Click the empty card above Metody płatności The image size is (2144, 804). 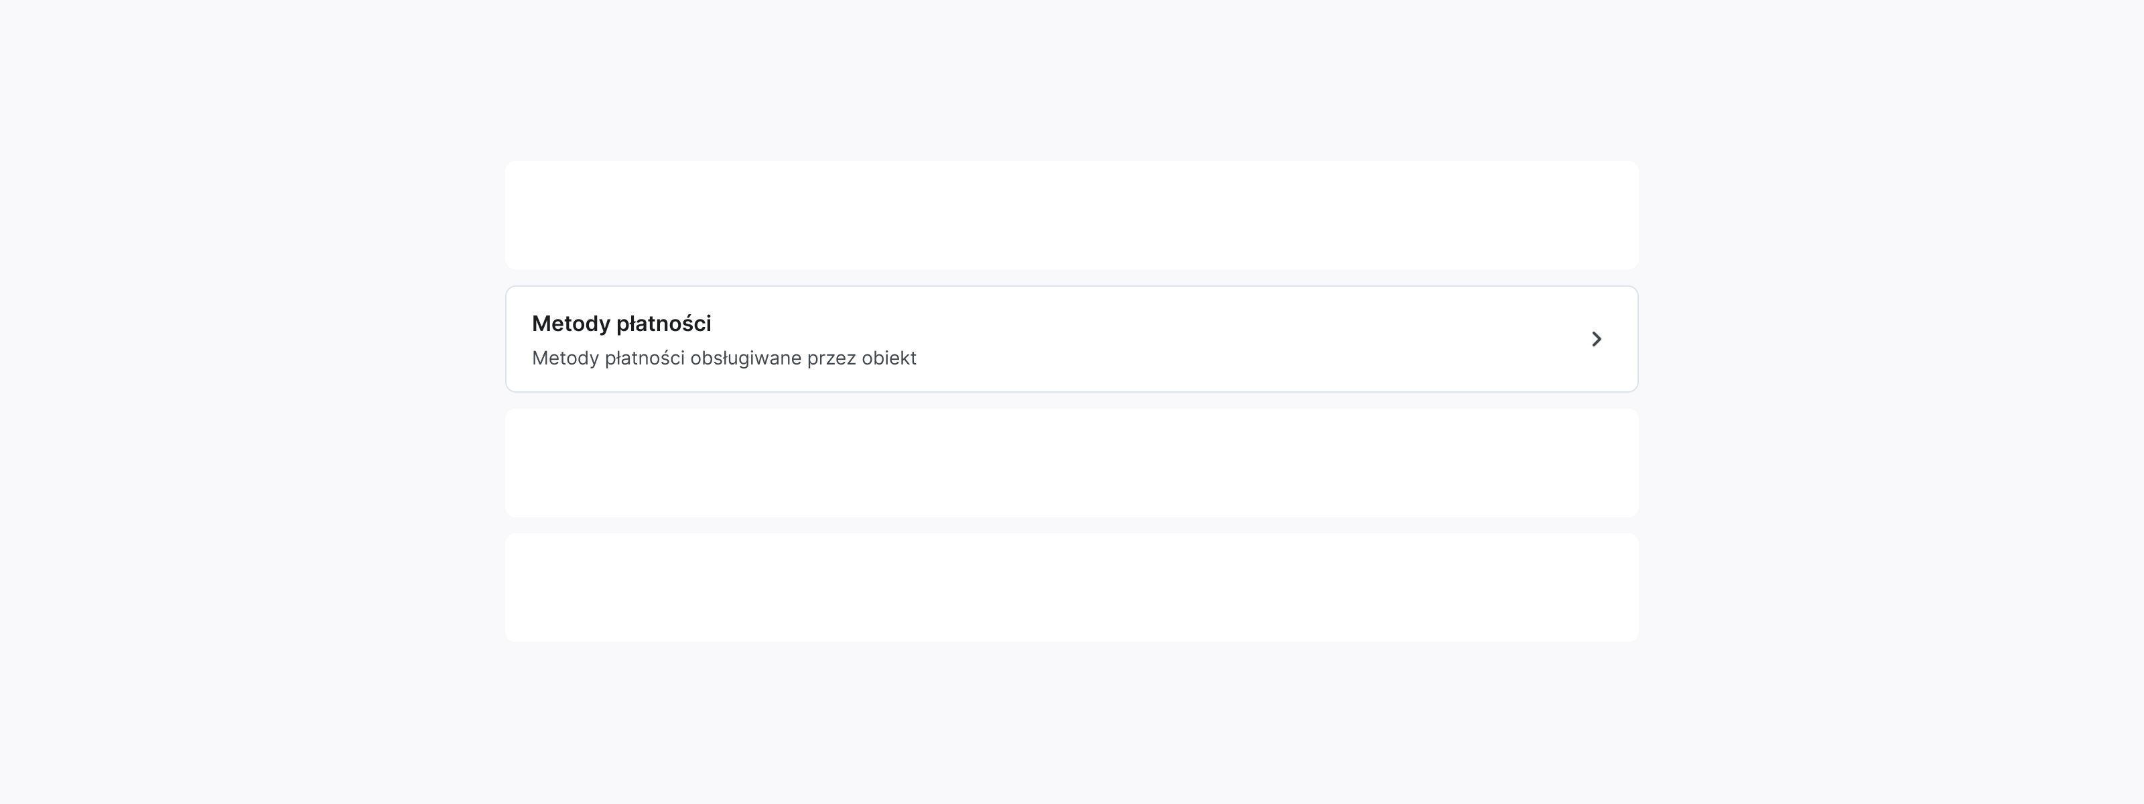(1072, 214)
